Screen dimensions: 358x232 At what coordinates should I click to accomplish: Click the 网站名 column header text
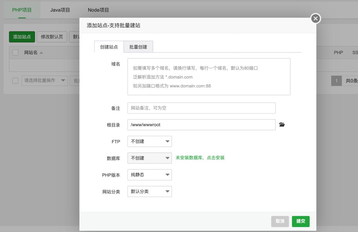click(x=31, y=53)
